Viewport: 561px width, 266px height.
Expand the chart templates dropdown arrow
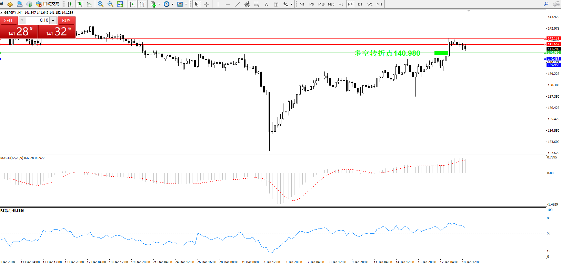pos(186,4)
